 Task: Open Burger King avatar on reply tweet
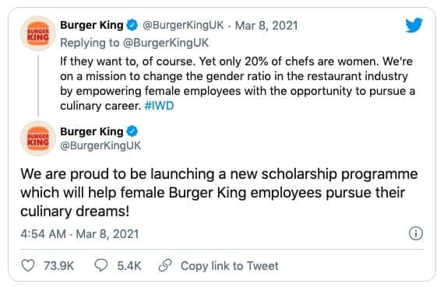[x=38, y=34]
